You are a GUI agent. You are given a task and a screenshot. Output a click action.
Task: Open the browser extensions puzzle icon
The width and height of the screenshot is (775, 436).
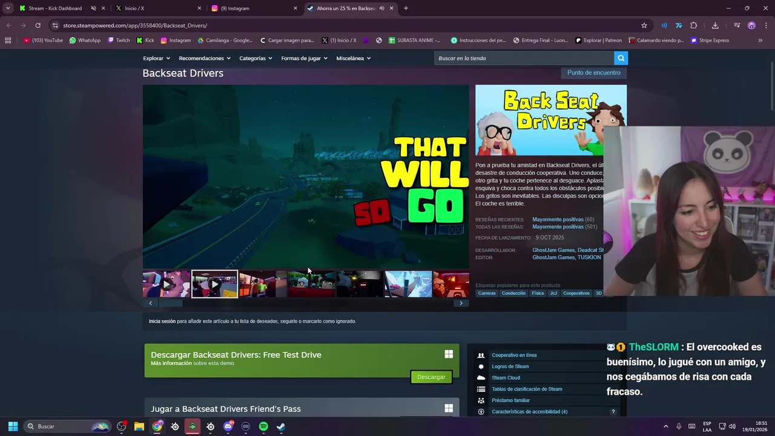(x=694, y=25)
